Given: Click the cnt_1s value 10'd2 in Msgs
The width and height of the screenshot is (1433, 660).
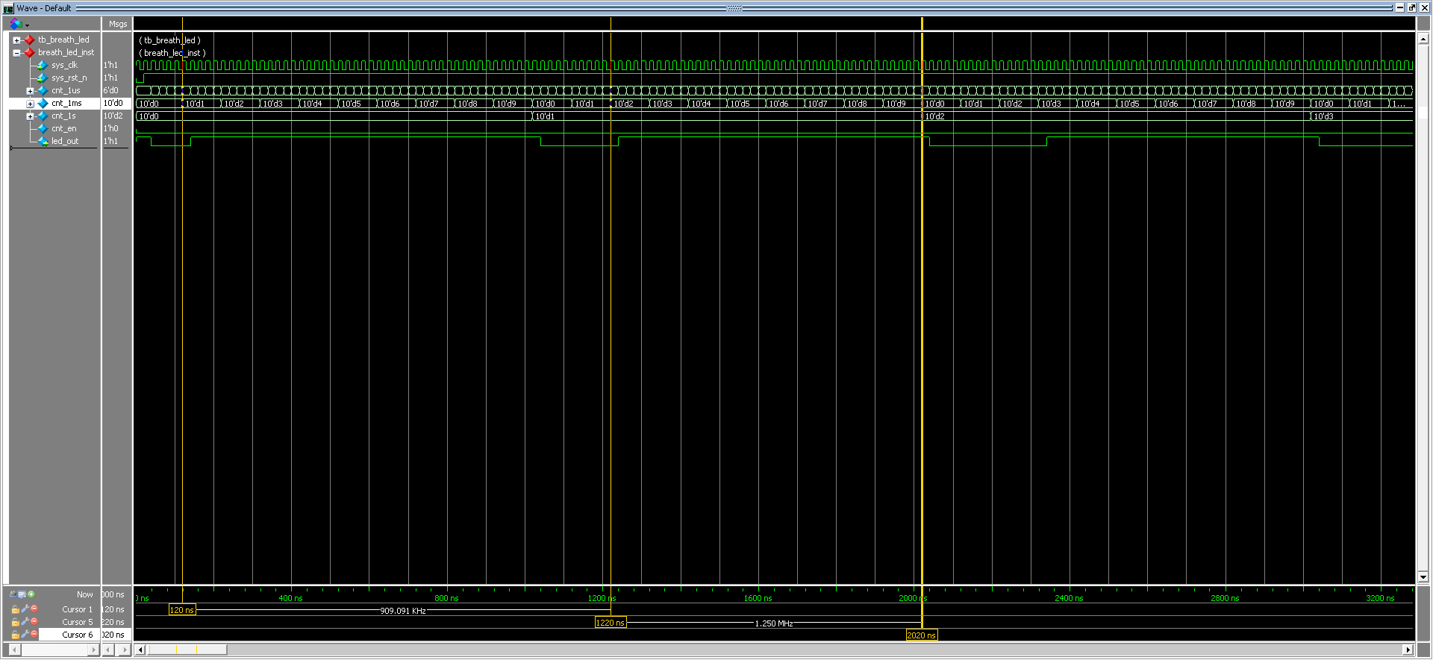Looking at the screenshot, I should tap(113, 116).
